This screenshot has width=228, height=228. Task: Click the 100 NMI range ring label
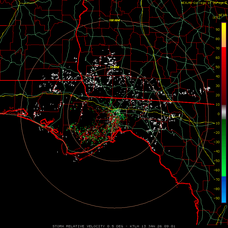click(x=115, y=20)
